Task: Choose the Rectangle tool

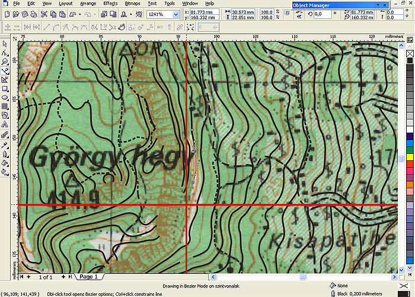Action: pos(5,89)
